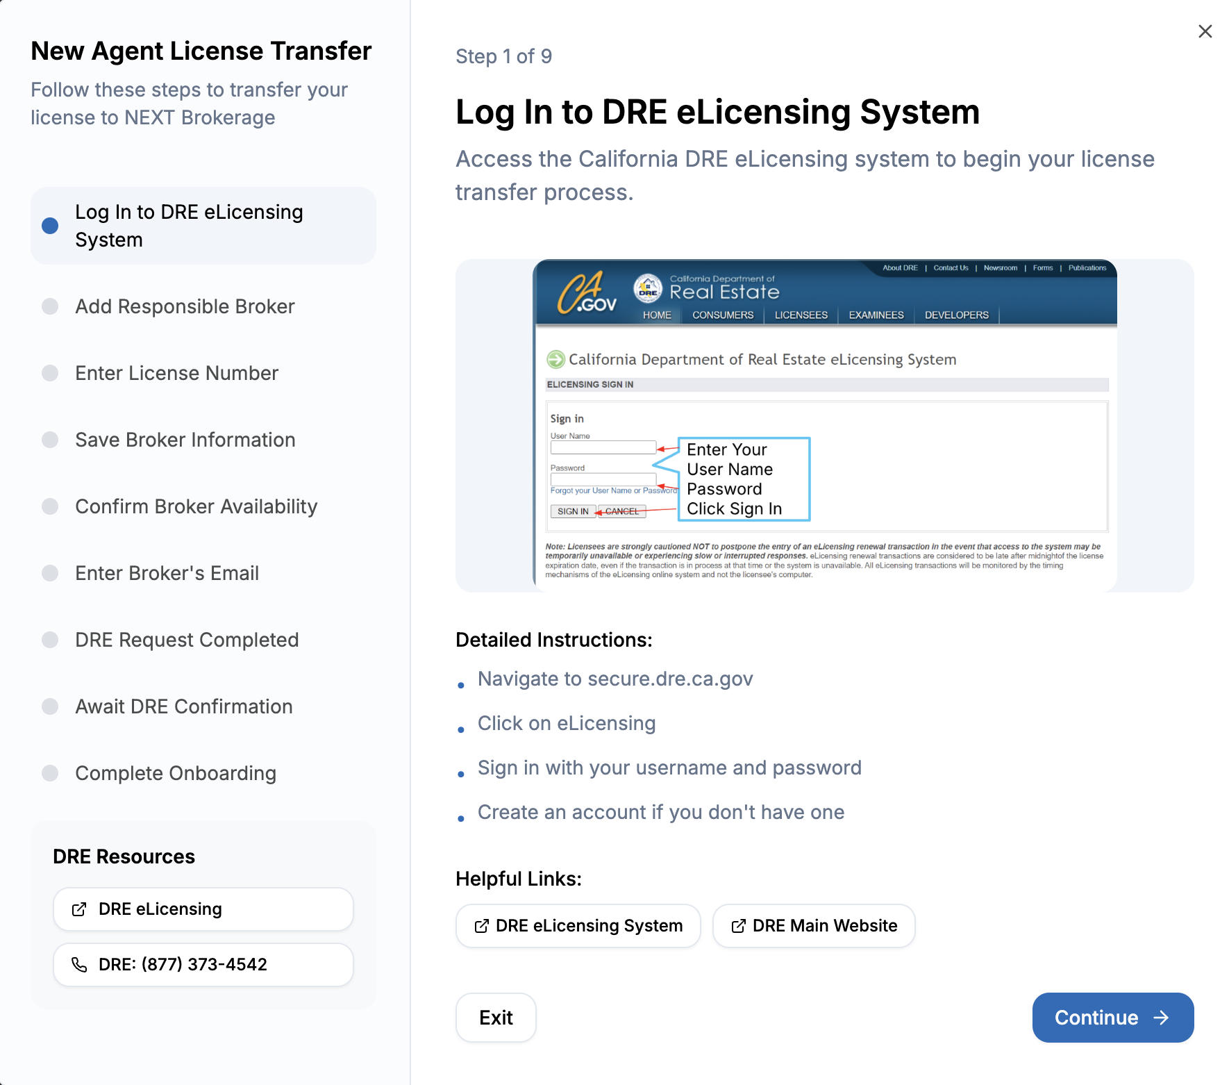Click the gray dot beside Add Responsible Broker

(50, 306)
